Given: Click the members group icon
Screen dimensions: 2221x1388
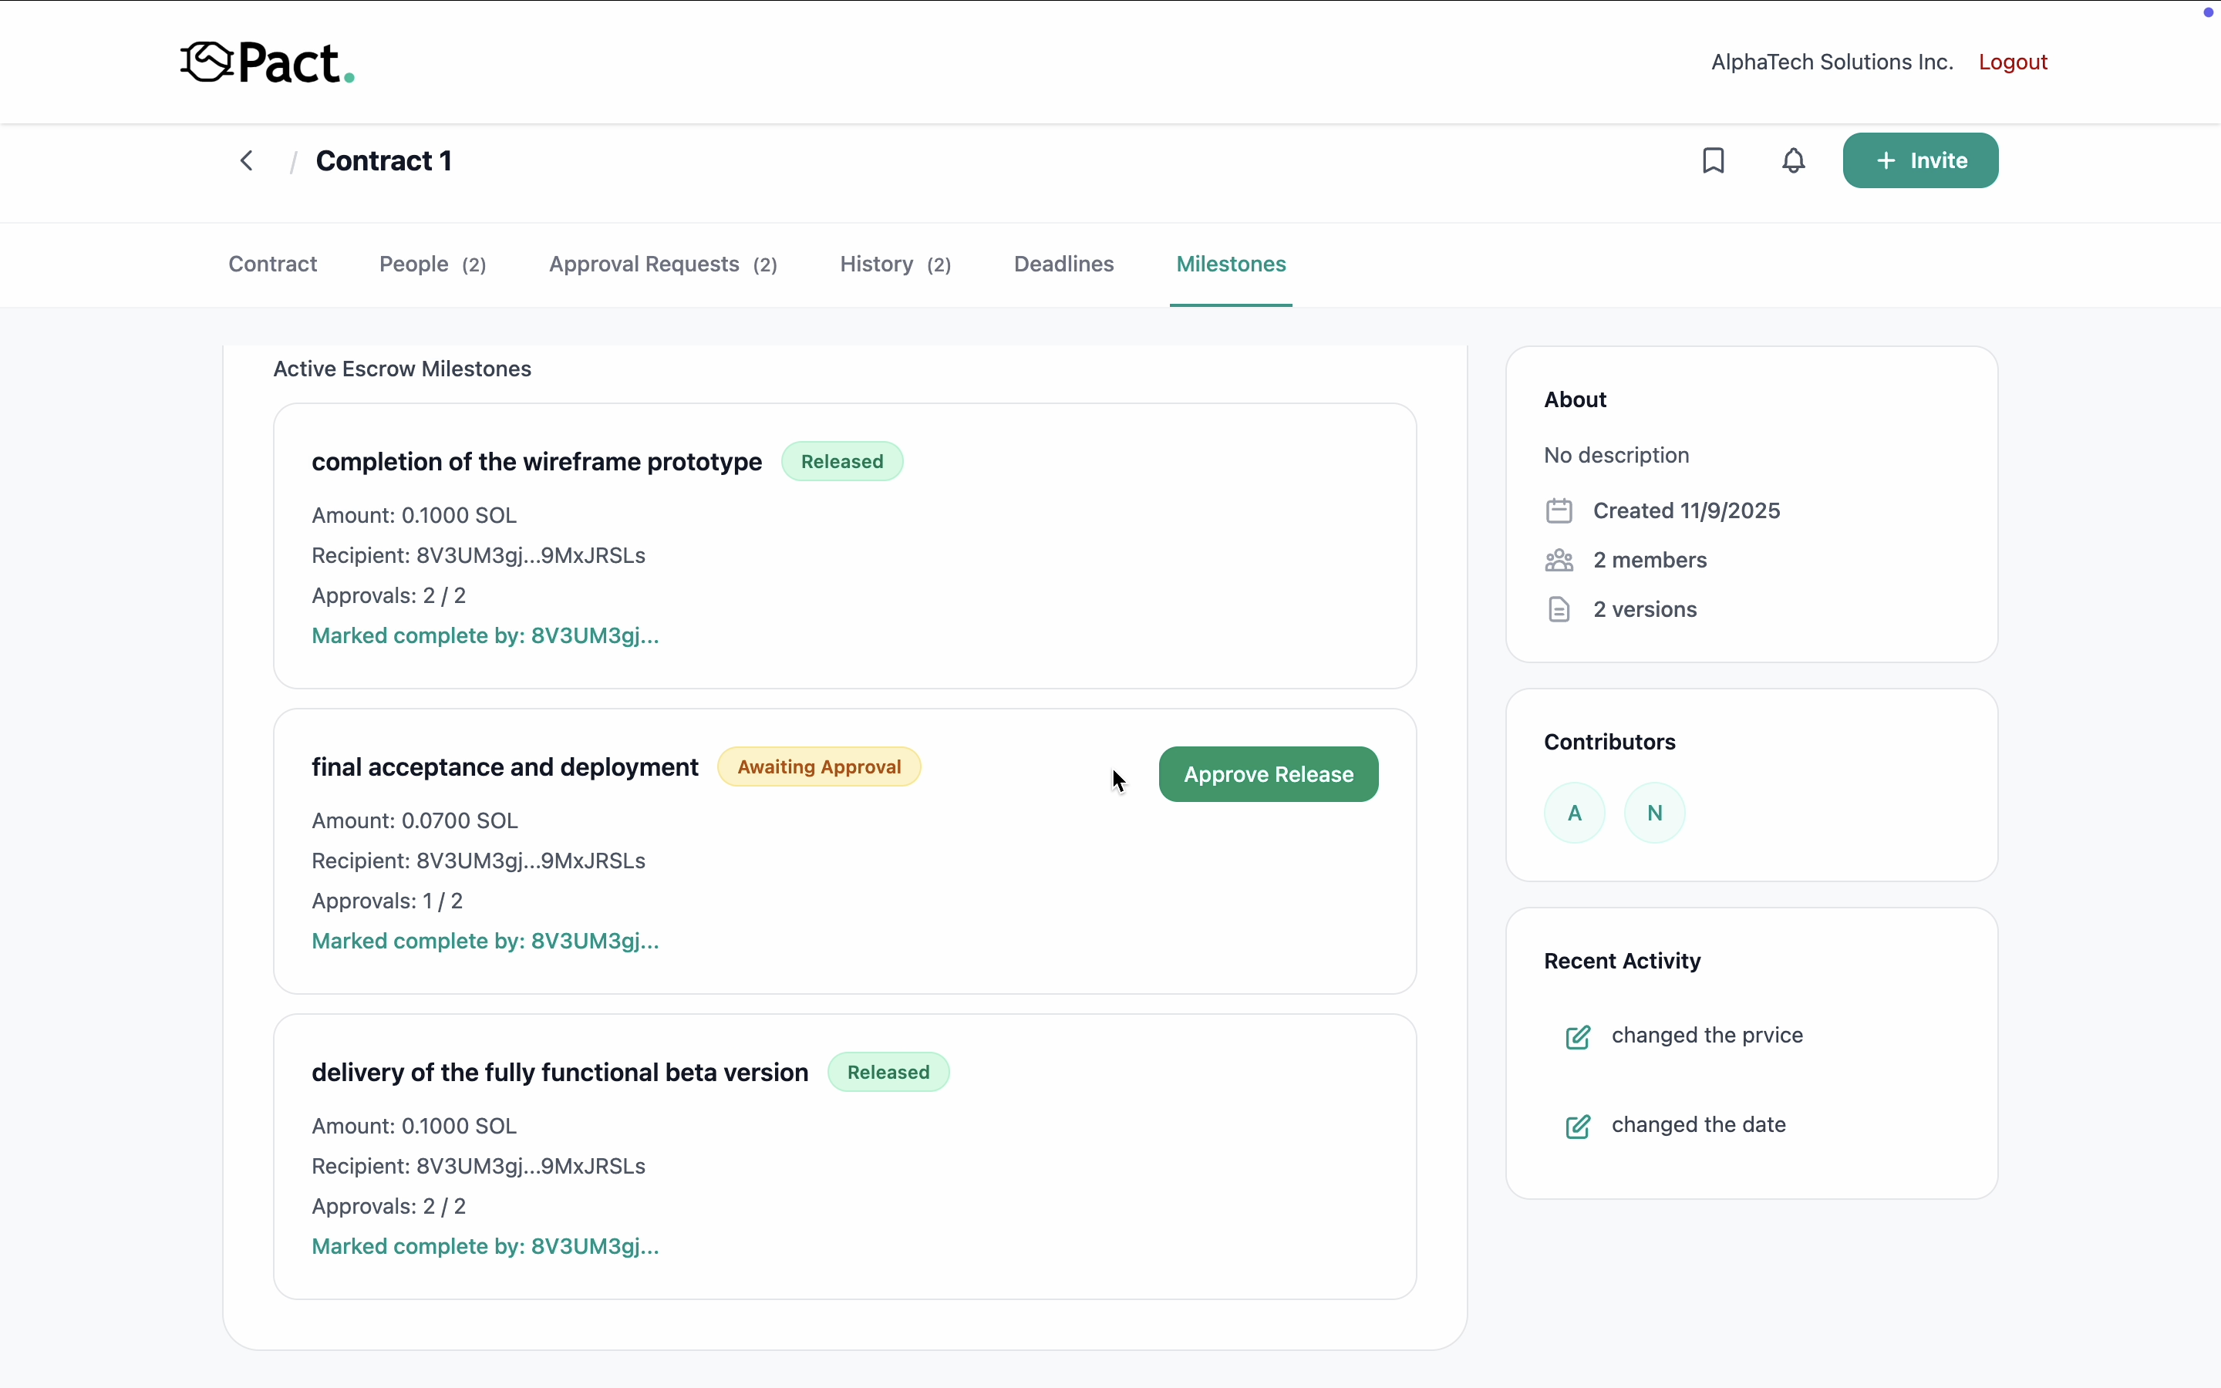Looking at the screenshot, I should pos(1559,560).
